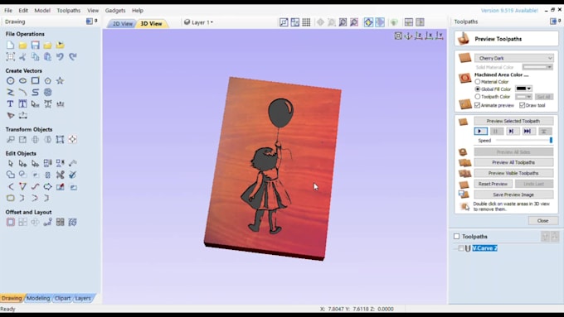This screenshot has width=564, height=317.
Task: View the model along the Y axis
Action: pos(440,36)
